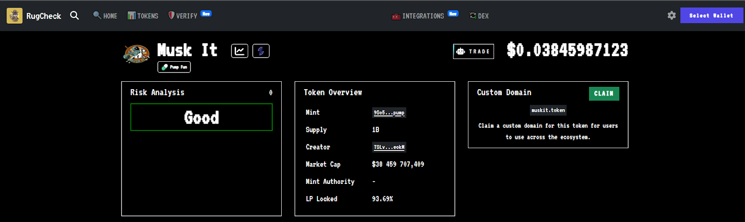Click the muskit.token domain tag

pos(548,110)
